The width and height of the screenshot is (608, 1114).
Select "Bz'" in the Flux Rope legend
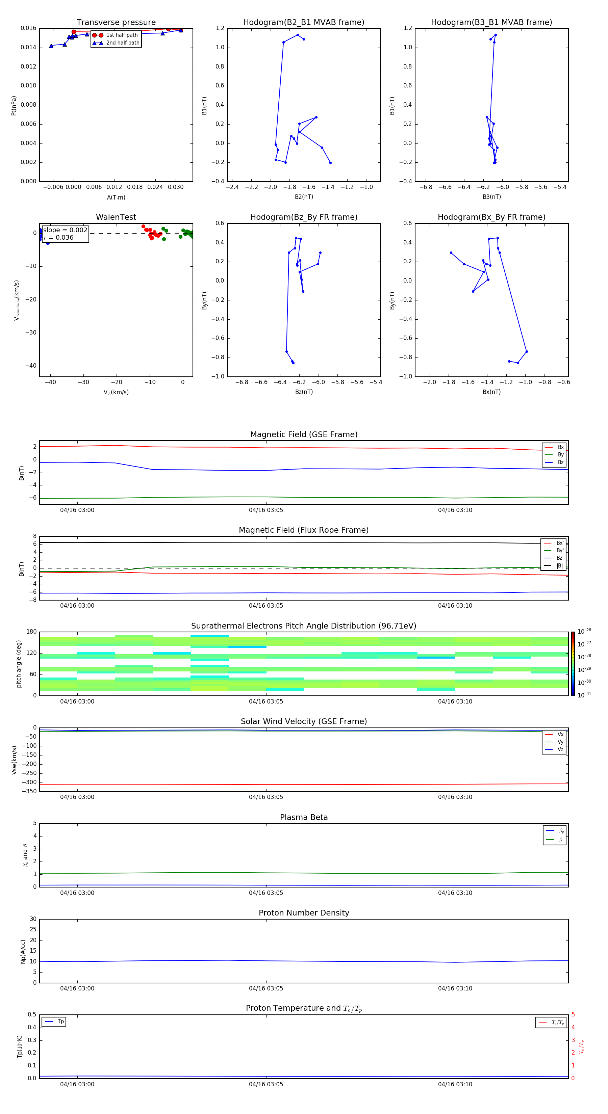[560, 558]
